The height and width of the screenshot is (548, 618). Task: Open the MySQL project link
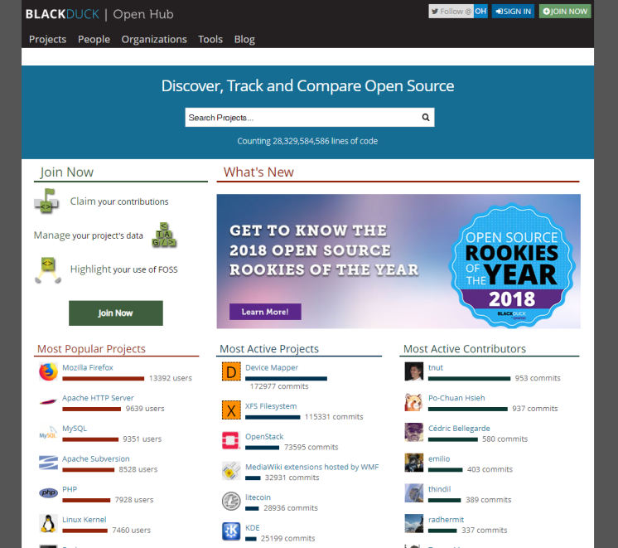(x=75, y=428)
